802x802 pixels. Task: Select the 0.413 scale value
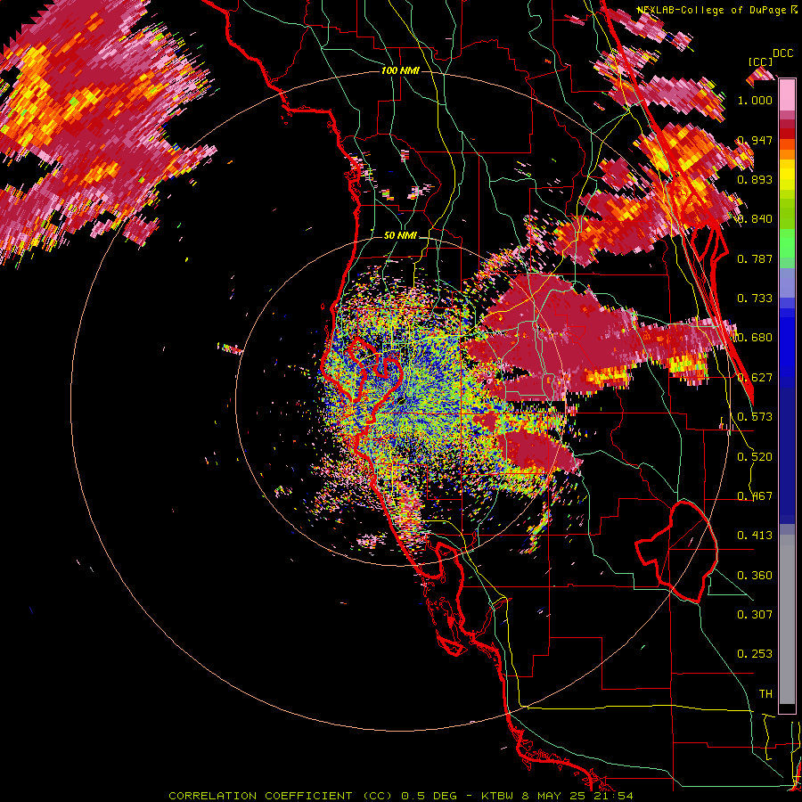click(755, 536)
